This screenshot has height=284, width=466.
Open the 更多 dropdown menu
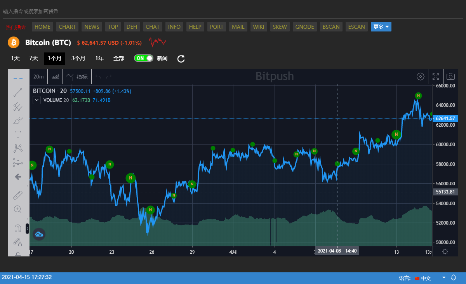[x=381, y=27]
